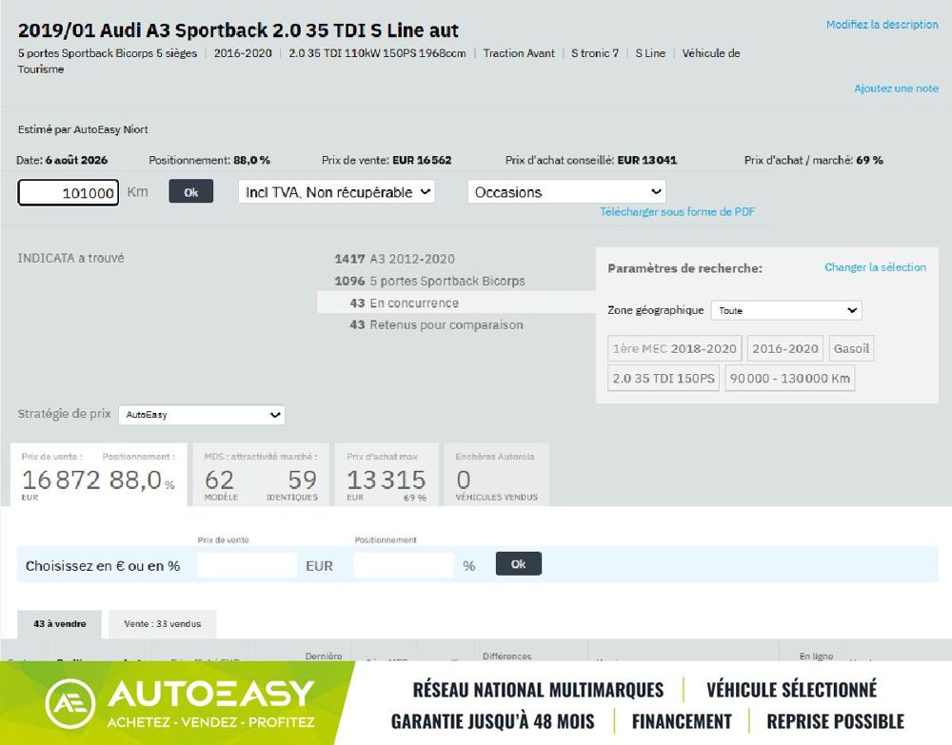The image size is (952, 745).
Task: Click the Prix d'achat max 13 315 card
Action: (387, 475)
